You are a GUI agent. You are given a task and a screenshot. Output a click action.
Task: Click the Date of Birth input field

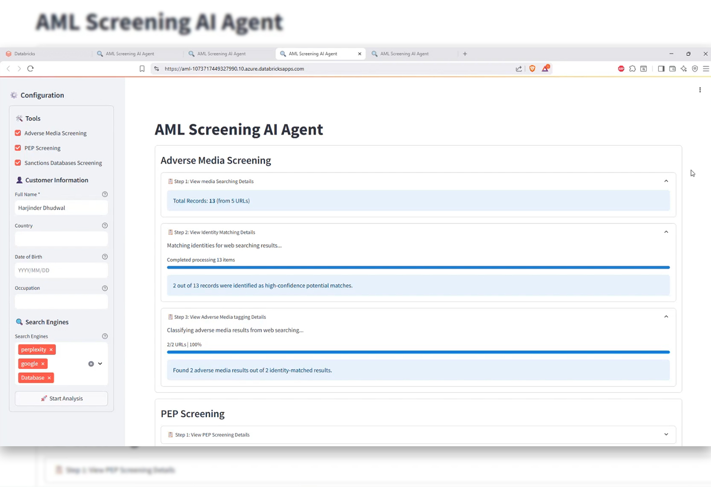click(x=61, y=270)
